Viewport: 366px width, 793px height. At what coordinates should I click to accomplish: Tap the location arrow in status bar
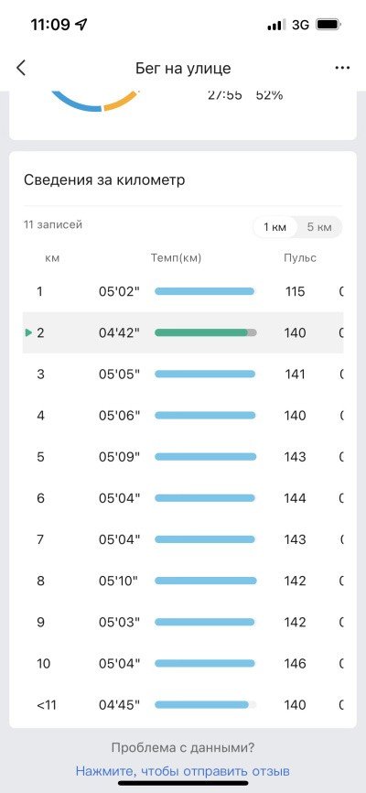tap(81, 25)
